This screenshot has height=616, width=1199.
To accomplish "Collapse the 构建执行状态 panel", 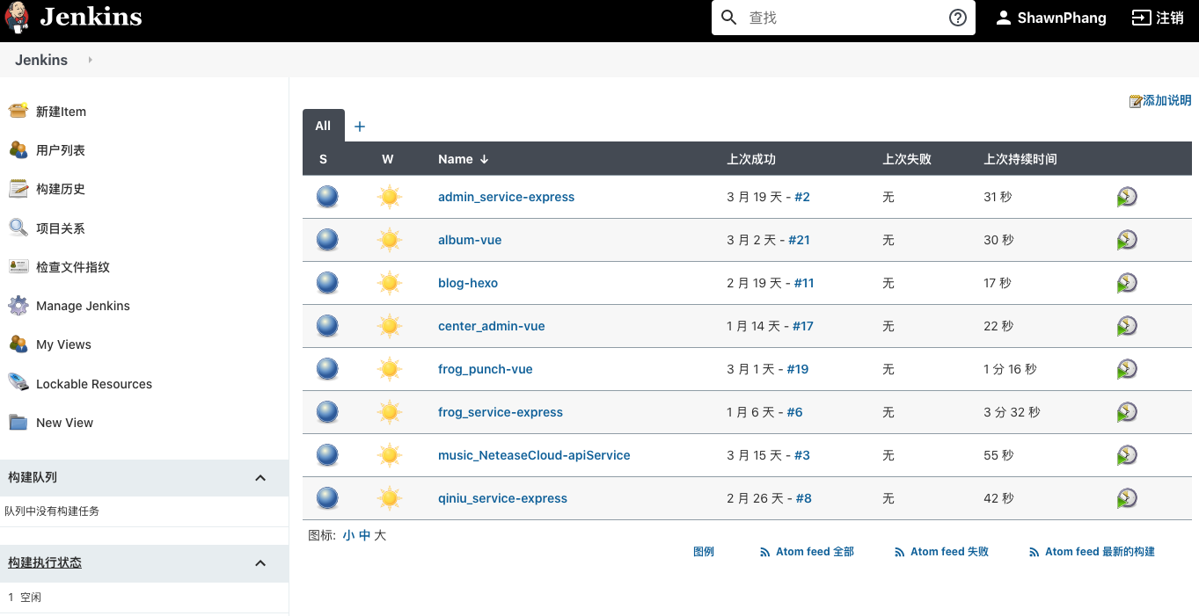I will 260,562.
